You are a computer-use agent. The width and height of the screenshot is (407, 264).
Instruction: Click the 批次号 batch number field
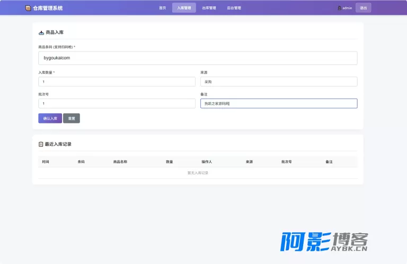[x=117, y=103]
